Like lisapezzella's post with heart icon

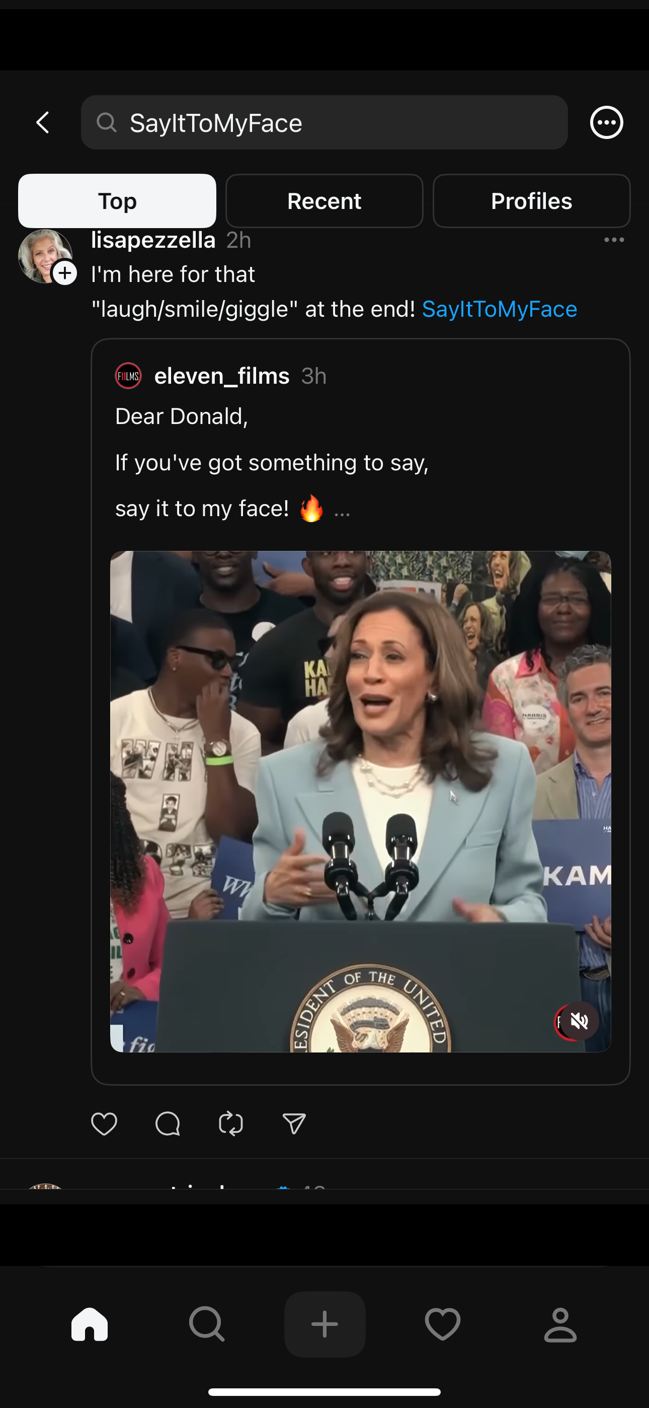coord(104,1124)
